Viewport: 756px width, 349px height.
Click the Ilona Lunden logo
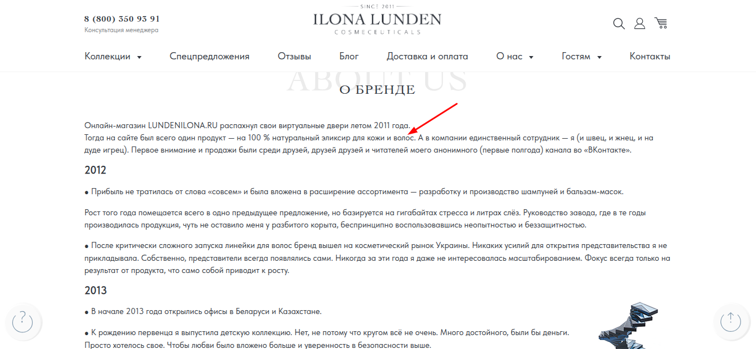click(x=377, y=19)
